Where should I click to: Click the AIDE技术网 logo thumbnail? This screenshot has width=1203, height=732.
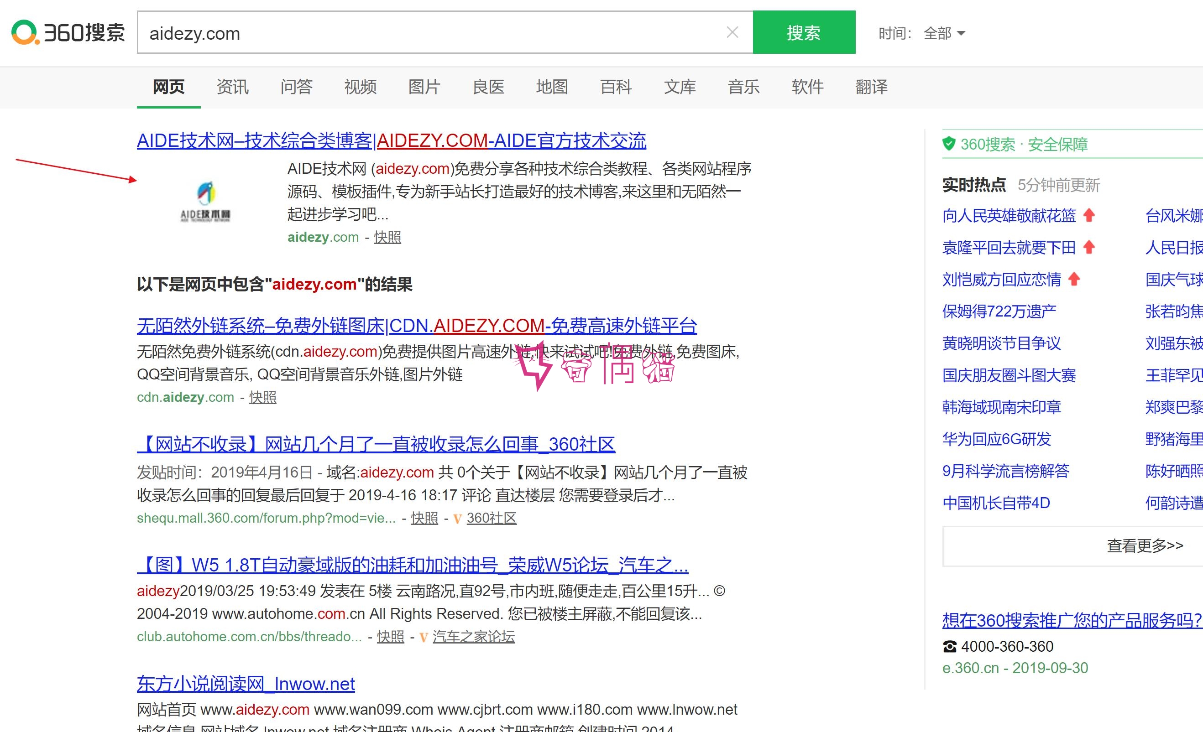pos(205,201)
